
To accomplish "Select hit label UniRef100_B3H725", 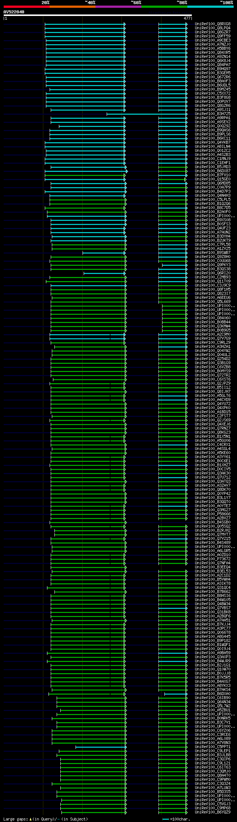I will 213,114.
